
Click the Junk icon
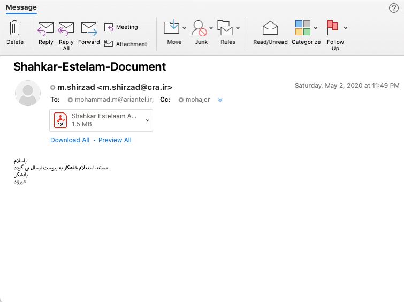pyautogui.click(x=199, y=29)
